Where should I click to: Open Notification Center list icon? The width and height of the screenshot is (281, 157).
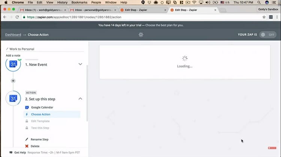274,2
